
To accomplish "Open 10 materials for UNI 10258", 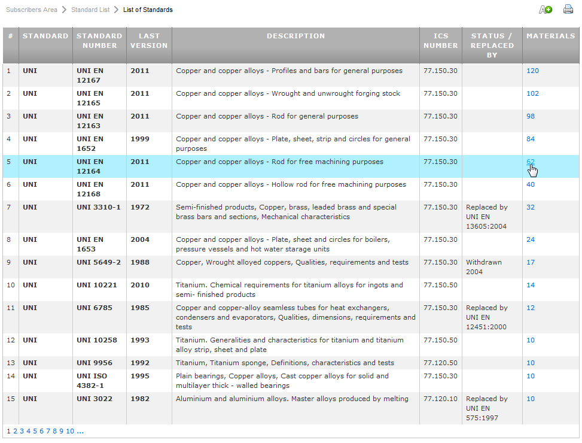I will click(531, 340).
